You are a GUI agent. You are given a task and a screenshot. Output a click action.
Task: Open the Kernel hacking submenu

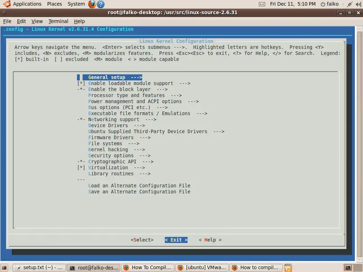116,150
